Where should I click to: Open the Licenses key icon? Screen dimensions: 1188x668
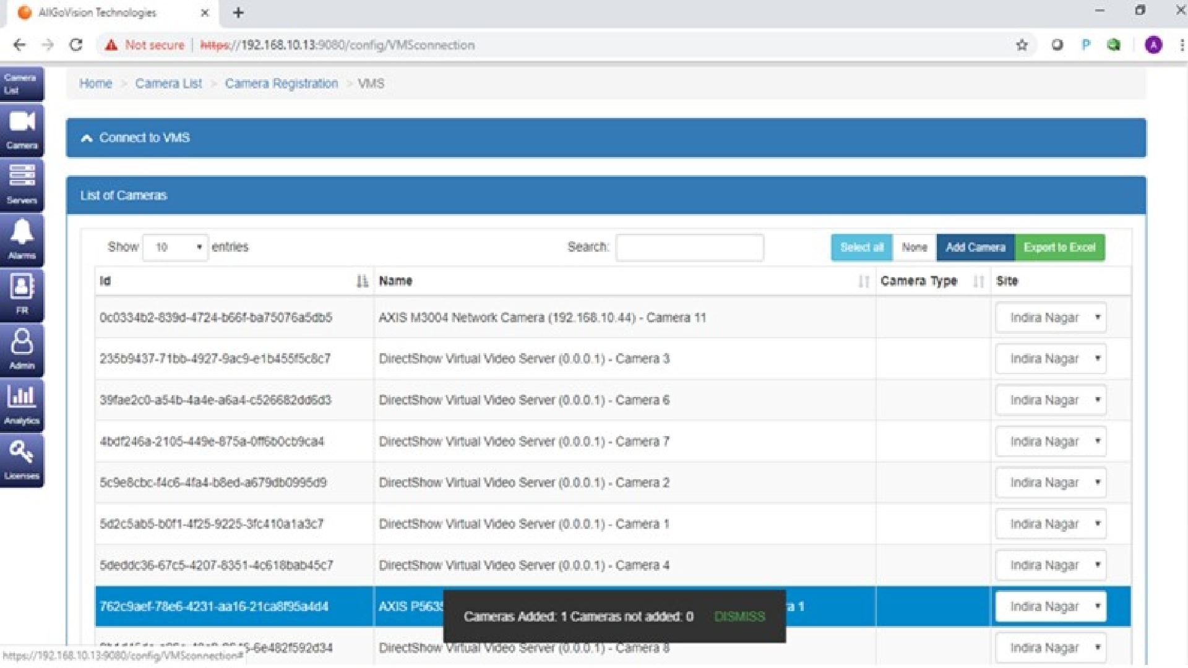(22, 460)
